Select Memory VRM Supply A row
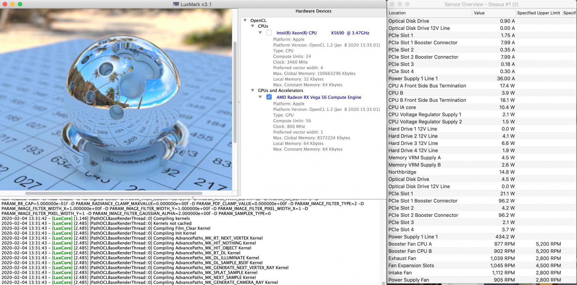 coord(482,158)
